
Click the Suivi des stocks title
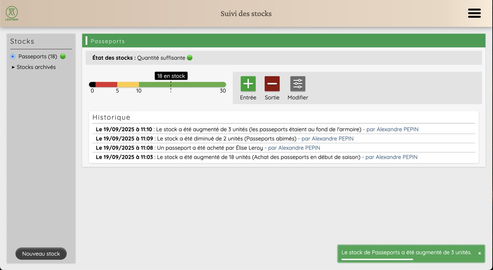pyautogui.click(x=246, y=13)
